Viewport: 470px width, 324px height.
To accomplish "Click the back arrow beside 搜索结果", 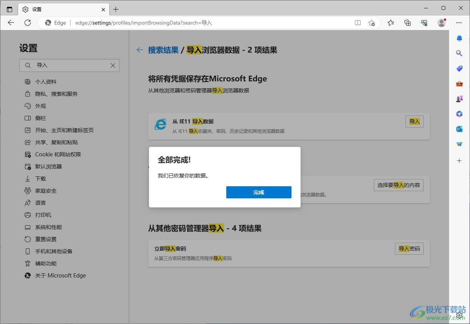I will pos(140,50).
